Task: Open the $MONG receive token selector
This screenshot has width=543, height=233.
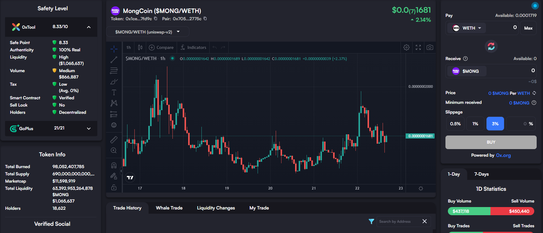Action: point(467,71)
